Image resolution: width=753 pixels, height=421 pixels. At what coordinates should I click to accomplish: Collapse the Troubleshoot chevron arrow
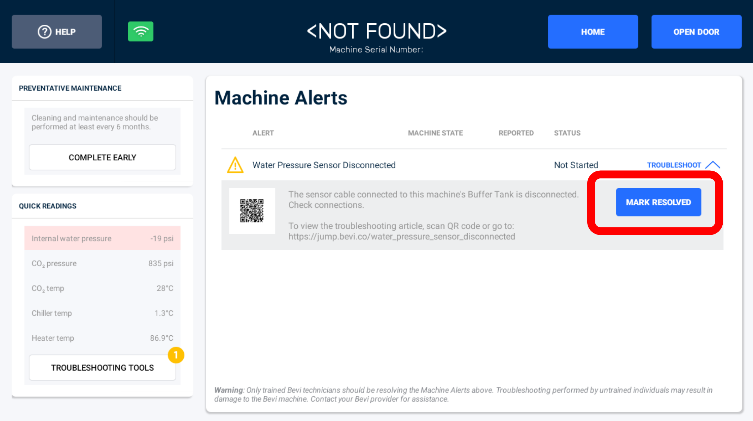pos(712,165)
